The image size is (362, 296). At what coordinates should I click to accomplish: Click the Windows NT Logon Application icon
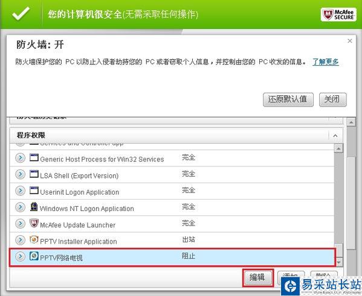34,206
